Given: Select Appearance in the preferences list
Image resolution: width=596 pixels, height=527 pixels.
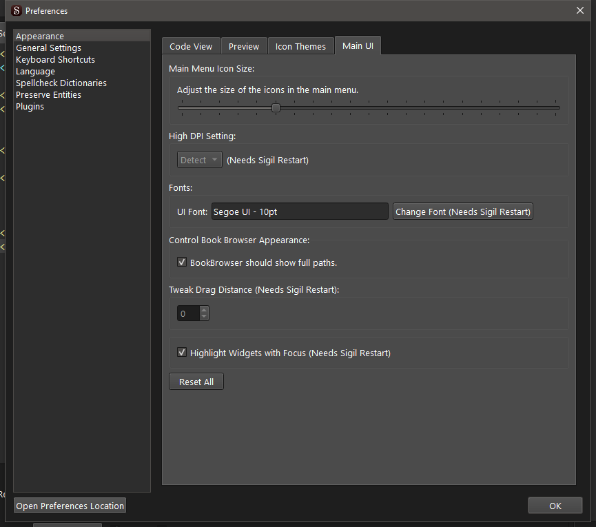Looking at the screenshot, I should click(x=82, y=36).
